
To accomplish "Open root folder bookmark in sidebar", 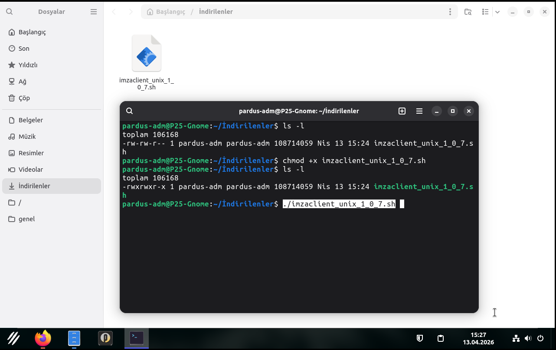I will pos(52,203).
